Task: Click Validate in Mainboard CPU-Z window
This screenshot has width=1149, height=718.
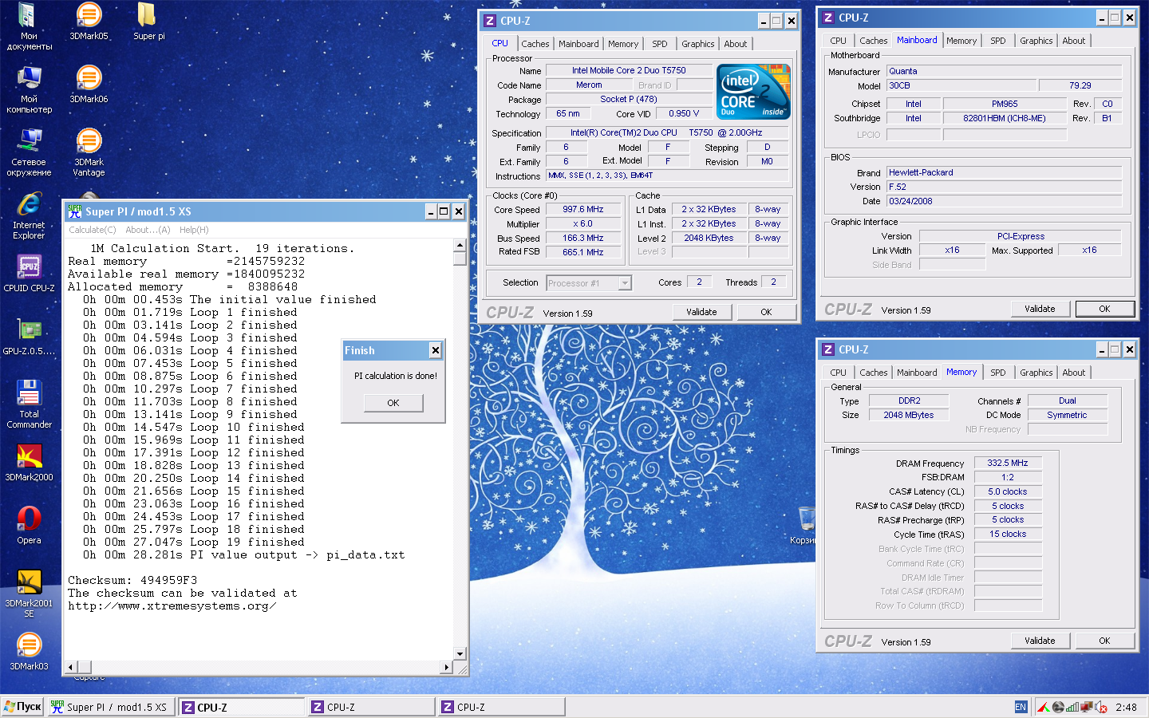Action: [1040, 309]
